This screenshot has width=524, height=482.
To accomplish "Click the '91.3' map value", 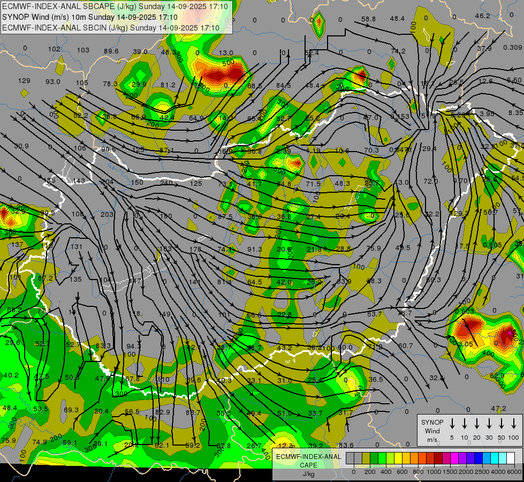I will tap(255, 249).
